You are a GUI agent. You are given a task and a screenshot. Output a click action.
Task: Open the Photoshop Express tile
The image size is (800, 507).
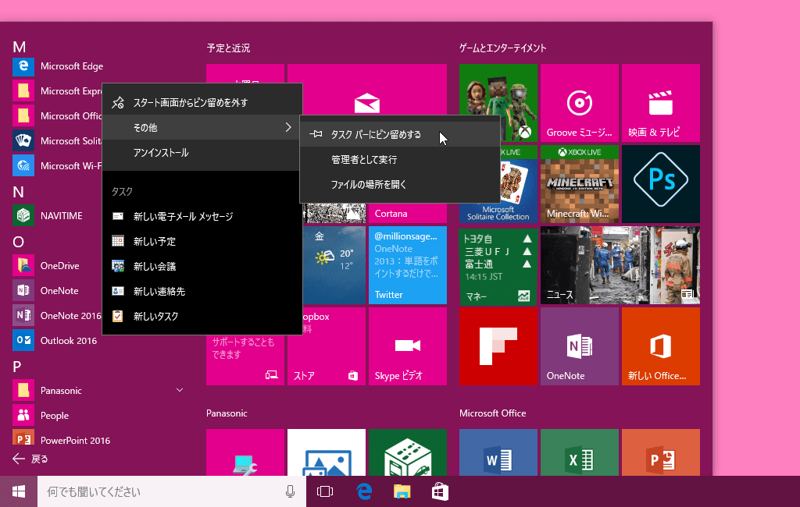click(661, 184)
